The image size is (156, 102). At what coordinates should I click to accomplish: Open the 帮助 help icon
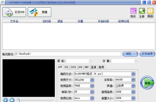pos(150,11)
